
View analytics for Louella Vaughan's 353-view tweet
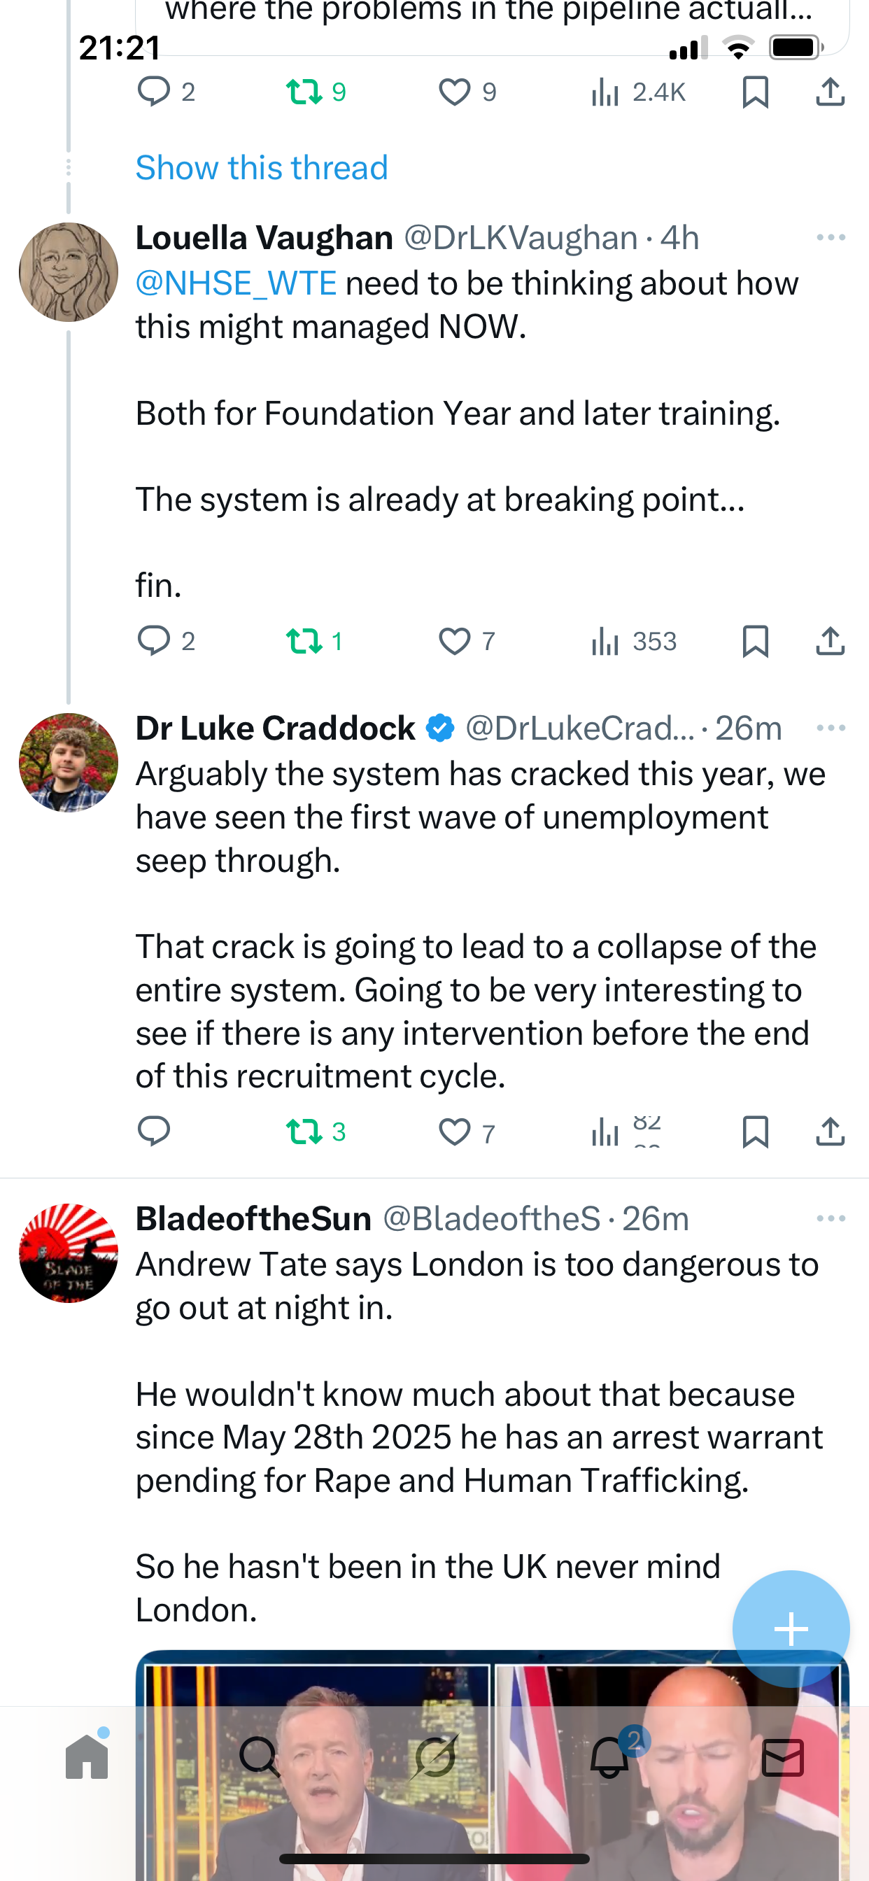tap(634, 641)
